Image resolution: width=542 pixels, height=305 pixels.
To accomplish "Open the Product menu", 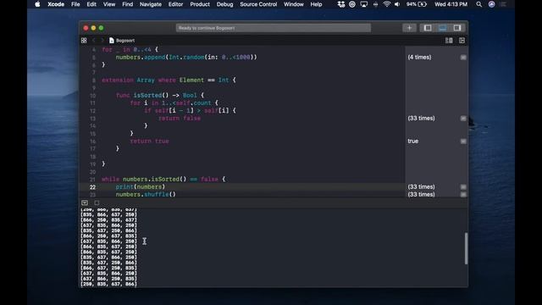I will click(200, 4).
